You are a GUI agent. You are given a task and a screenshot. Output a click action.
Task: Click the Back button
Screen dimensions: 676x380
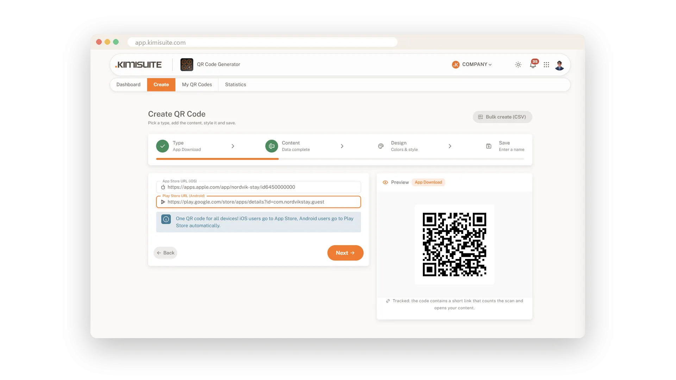coord(165,253)
